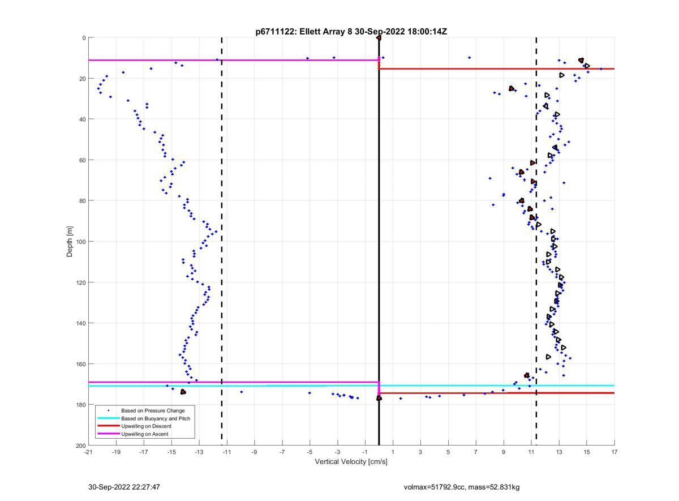Click the cyan line sample in legend
Screen dimensions: 679x501
[x=109, y=418]
